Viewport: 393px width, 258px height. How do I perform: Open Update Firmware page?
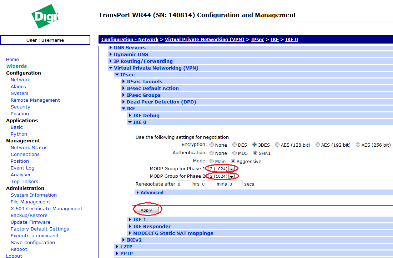coord(30,222)
